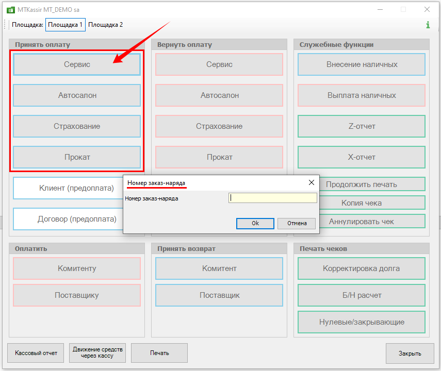Screen dimensions: 441x371
Task: Switch to the Площадка 2 tab
Action: (106, 25)
